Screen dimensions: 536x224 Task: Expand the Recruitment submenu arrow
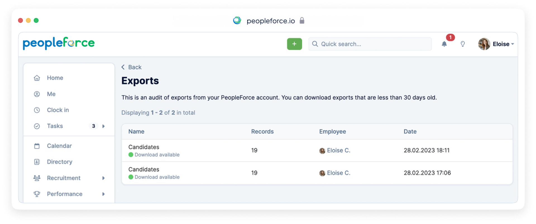point(104,178)
